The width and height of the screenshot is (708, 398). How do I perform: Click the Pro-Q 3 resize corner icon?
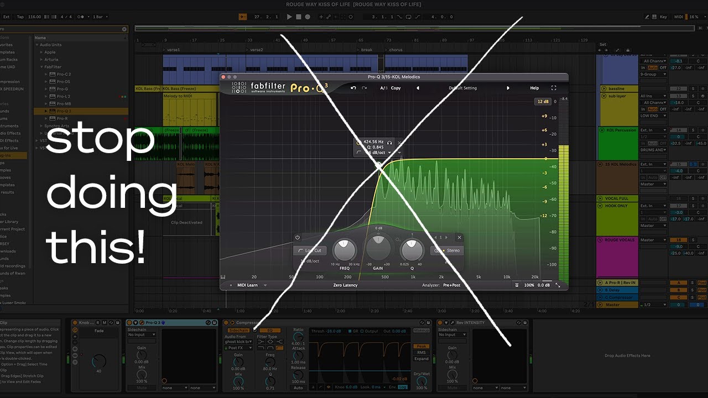click(558, 285)
